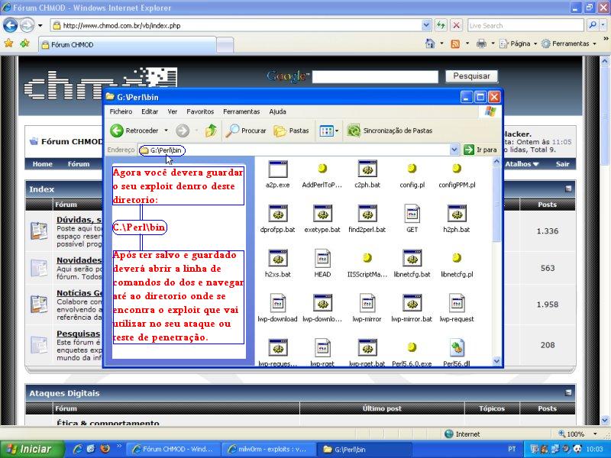
Task: Switch to milw0rm exploits taskbar window
Action: 269,449
